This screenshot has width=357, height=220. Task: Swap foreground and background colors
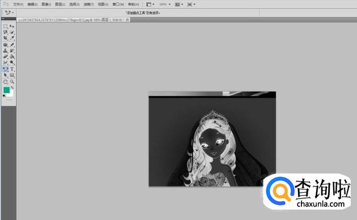point(12,87)
